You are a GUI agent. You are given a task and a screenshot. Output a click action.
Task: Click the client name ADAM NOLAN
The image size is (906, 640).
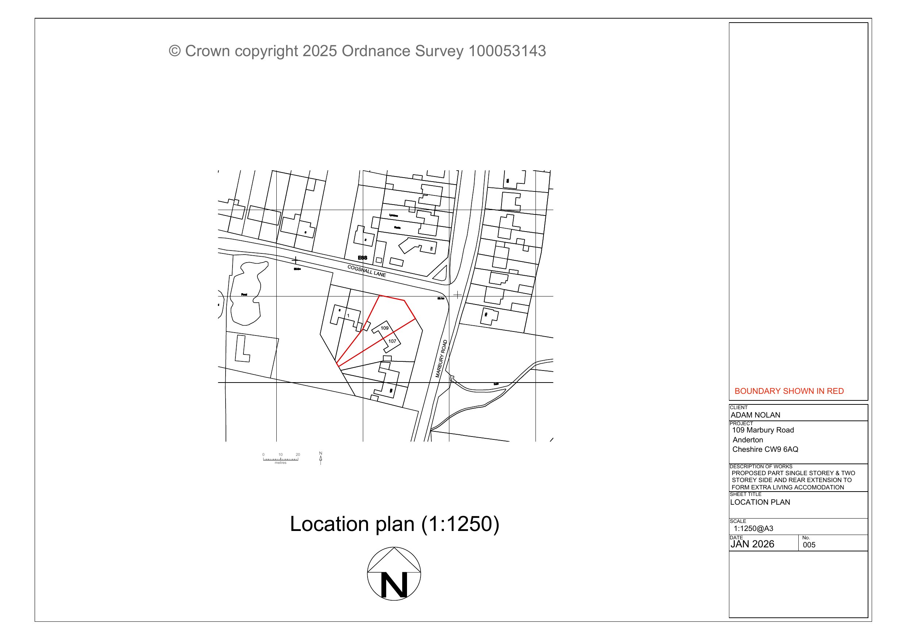pyautogui.click(x=755, y=415)
